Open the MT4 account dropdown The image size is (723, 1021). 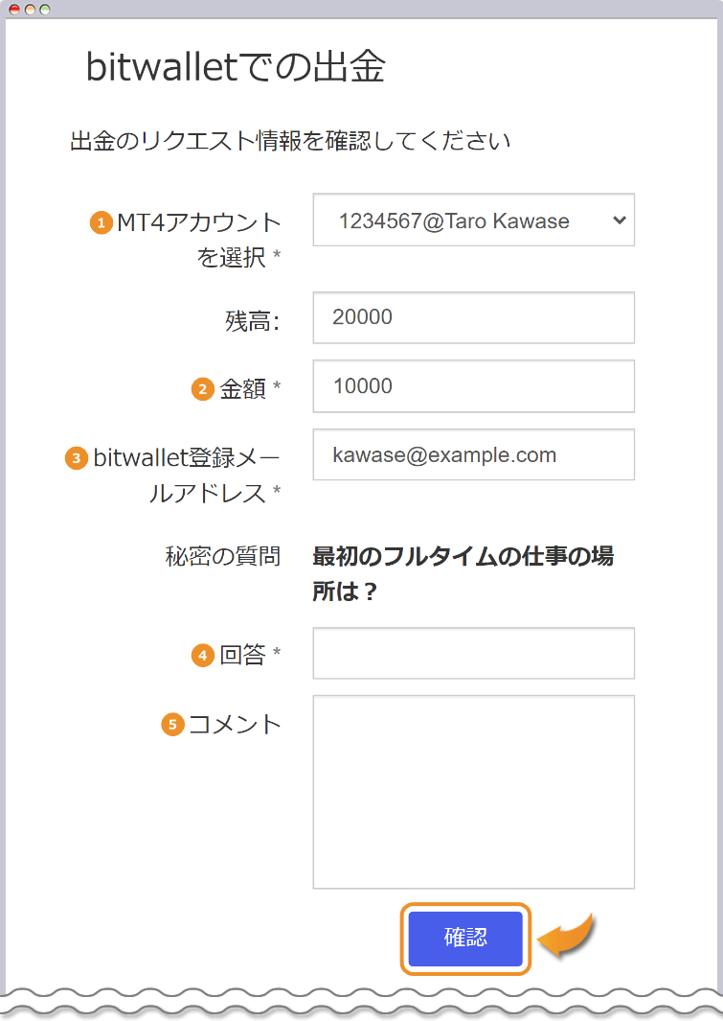tap(473, 220)
